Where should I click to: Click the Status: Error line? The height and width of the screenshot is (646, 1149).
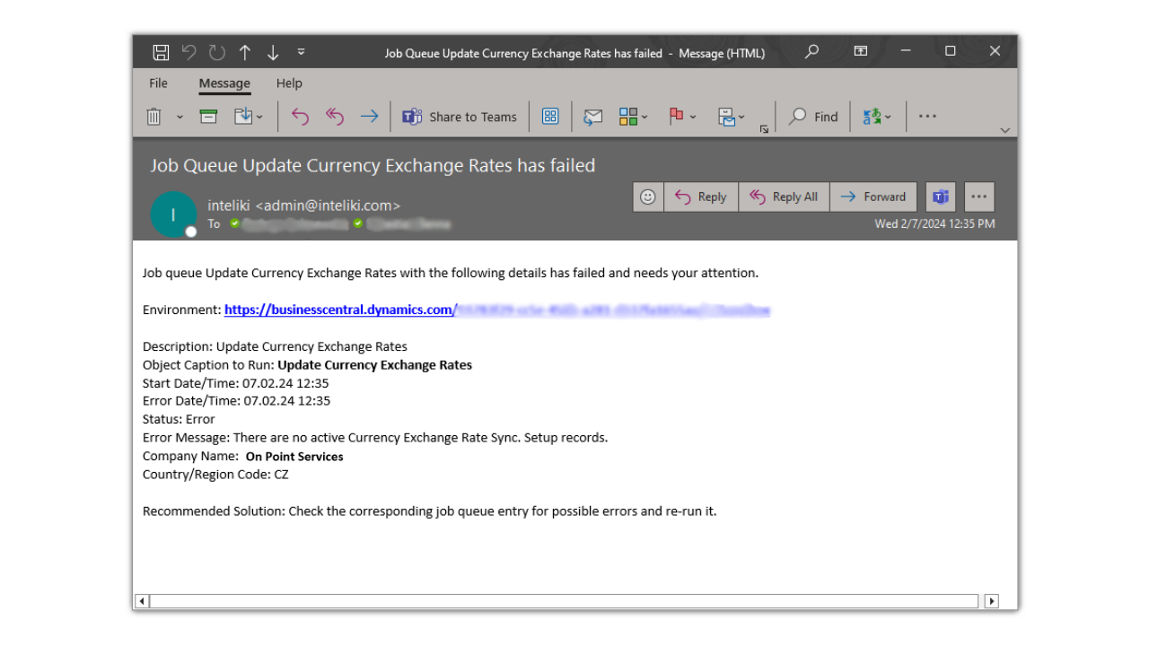click(x=179, y=419)
